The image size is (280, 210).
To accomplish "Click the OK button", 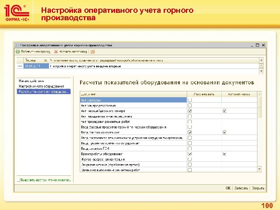I will (x=228, y=188).
